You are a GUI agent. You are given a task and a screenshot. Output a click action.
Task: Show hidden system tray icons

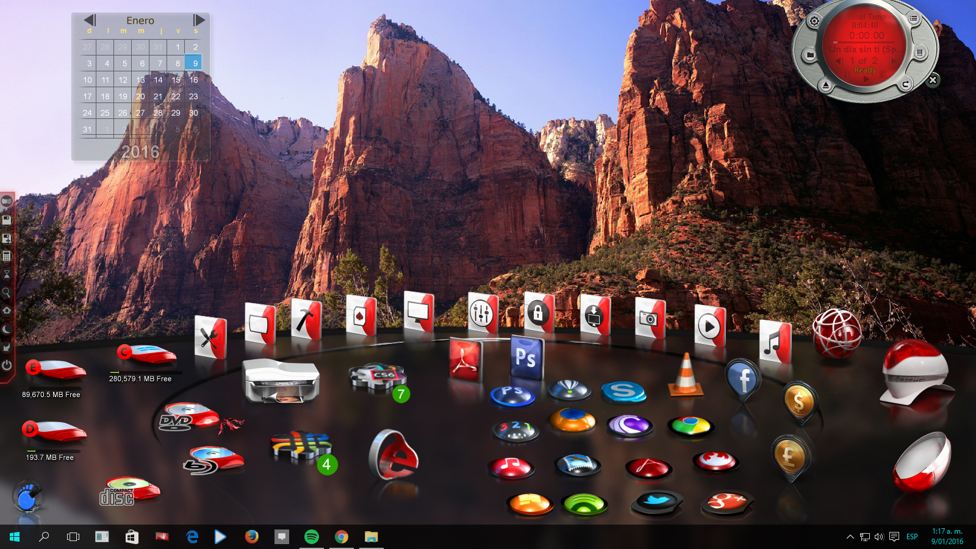pyautogui.click(x=850, y=537)
